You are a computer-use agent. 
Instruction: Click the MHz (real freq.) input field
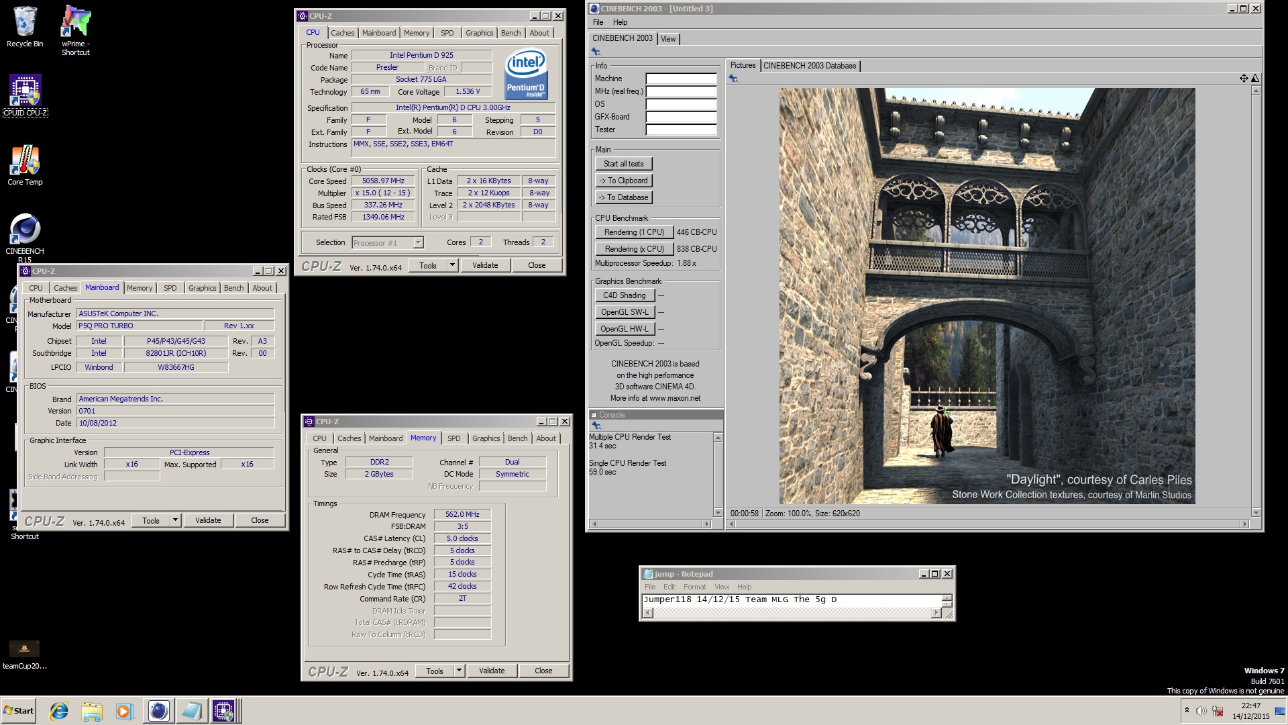click(681, 91)
